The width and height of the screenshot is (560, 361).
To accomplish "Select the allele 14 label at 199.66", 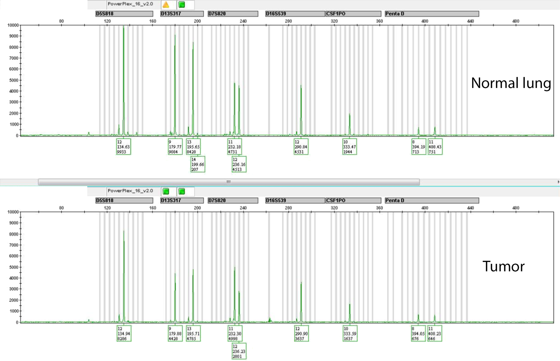I will coord(198,164).
